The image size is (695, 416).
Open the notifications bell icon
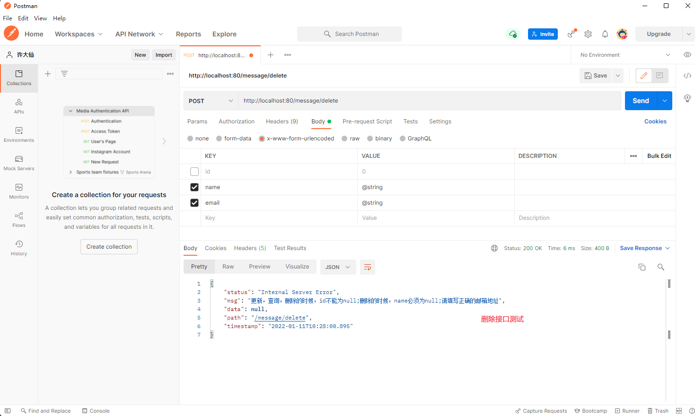(605, 34)
